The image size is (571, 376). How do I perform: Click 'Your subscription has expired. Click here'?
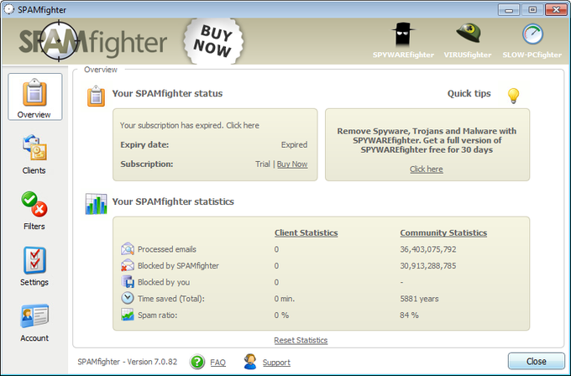click(x=190, y=126)
